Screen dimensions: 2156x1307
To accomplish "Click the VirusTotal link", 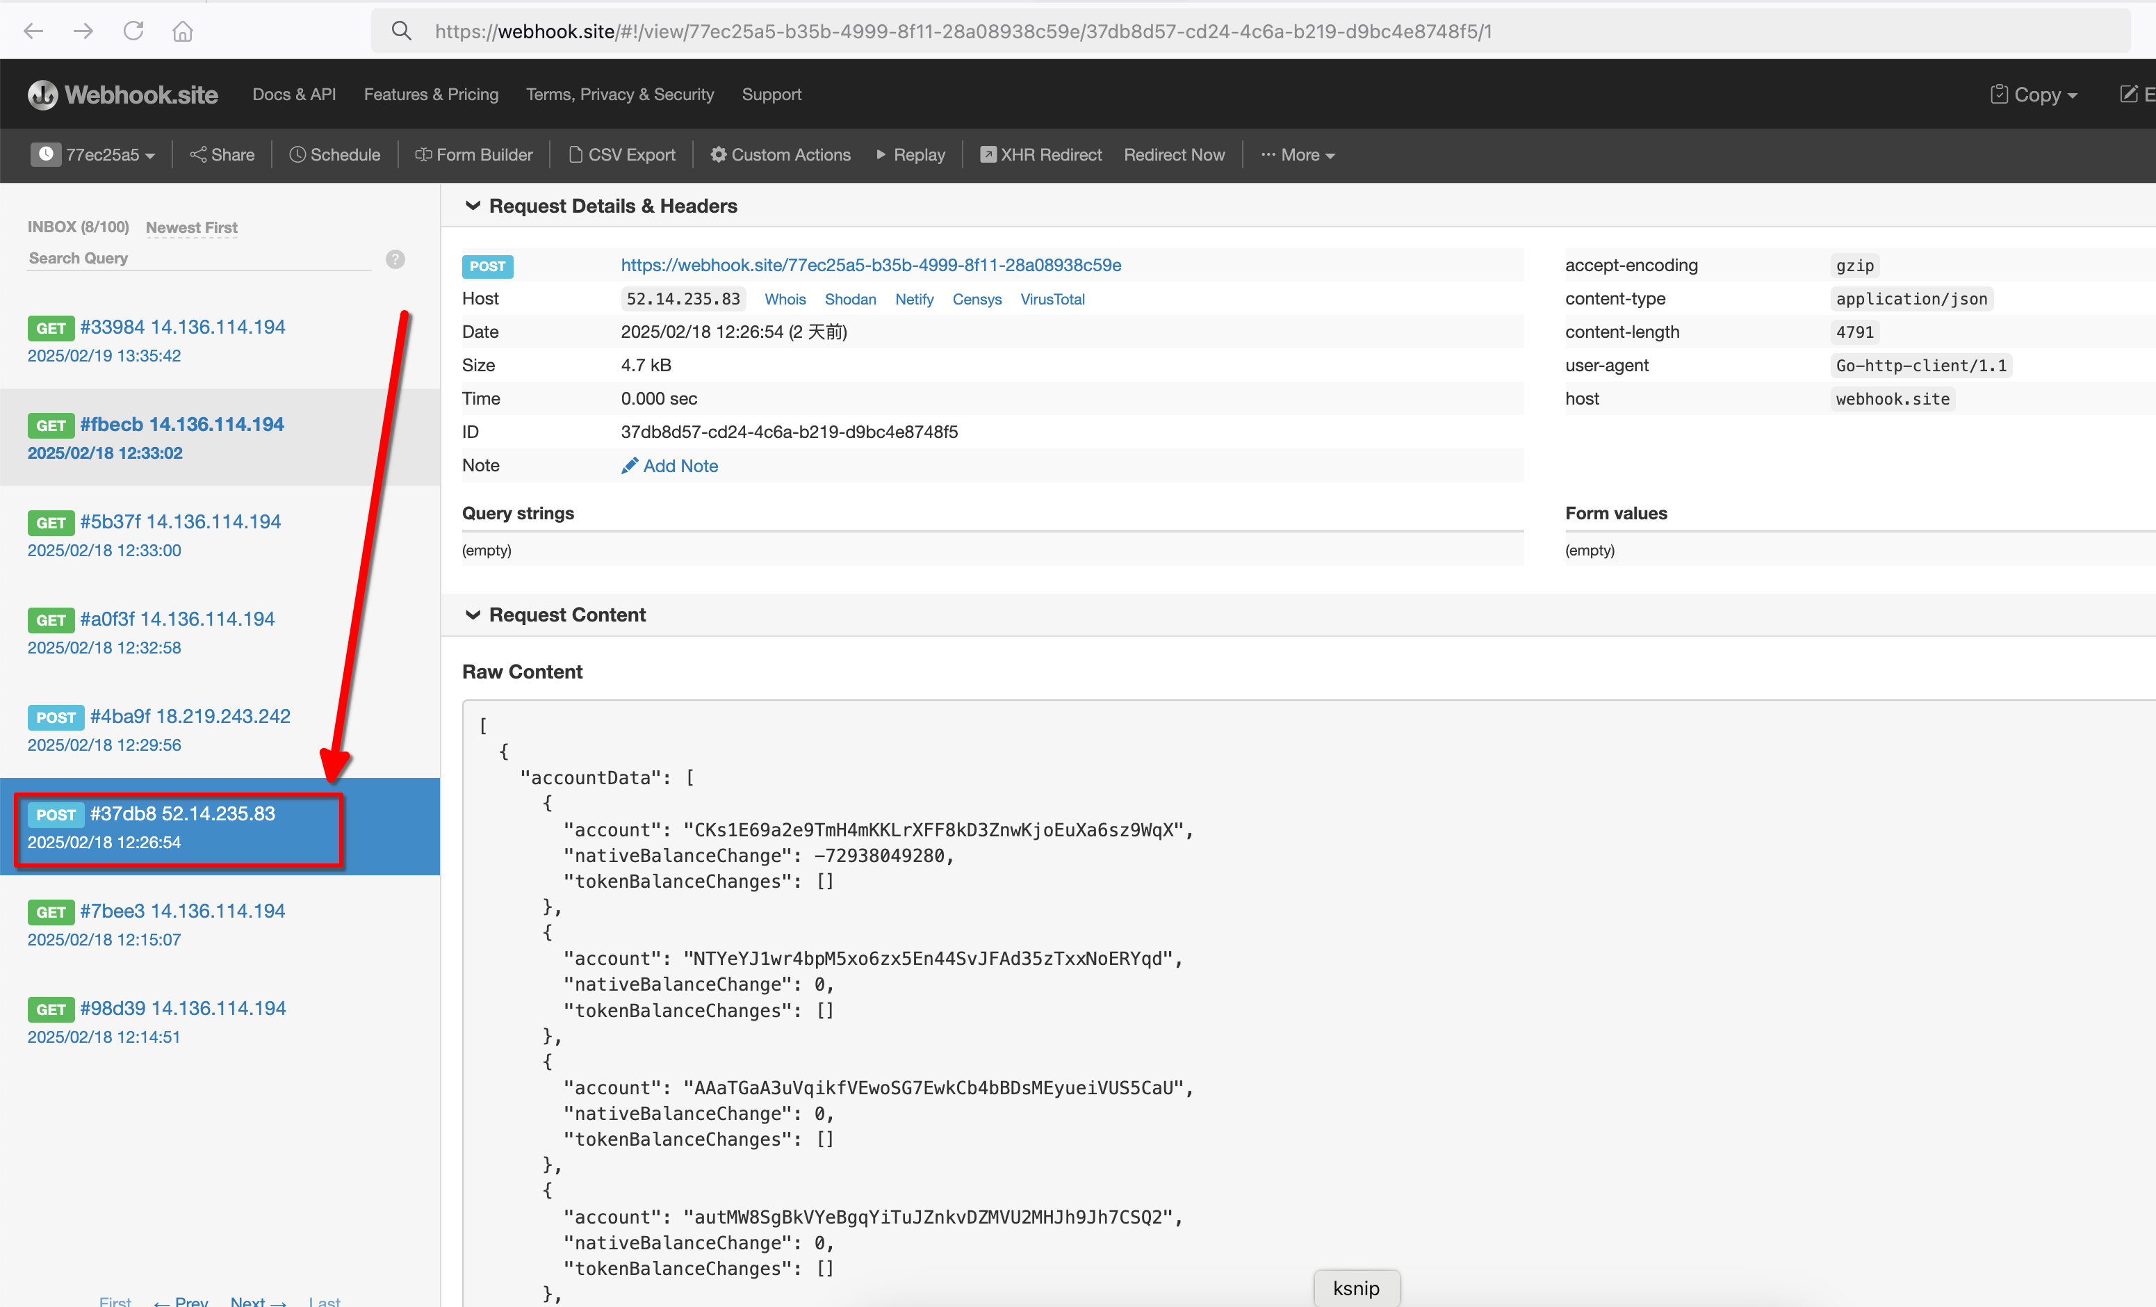I will coord(1052,300).
